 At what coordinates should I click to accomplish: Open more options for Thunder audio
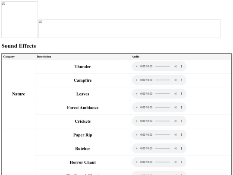pyautogui.click(x=182, y=67)
